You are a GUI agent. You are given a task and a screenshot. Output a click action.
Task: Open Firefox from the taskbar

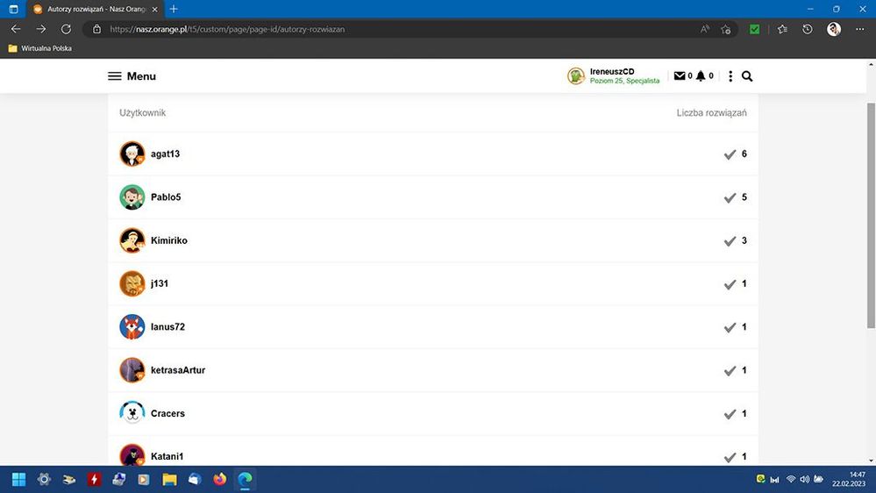pyautogui.click(x=219, y=480)
